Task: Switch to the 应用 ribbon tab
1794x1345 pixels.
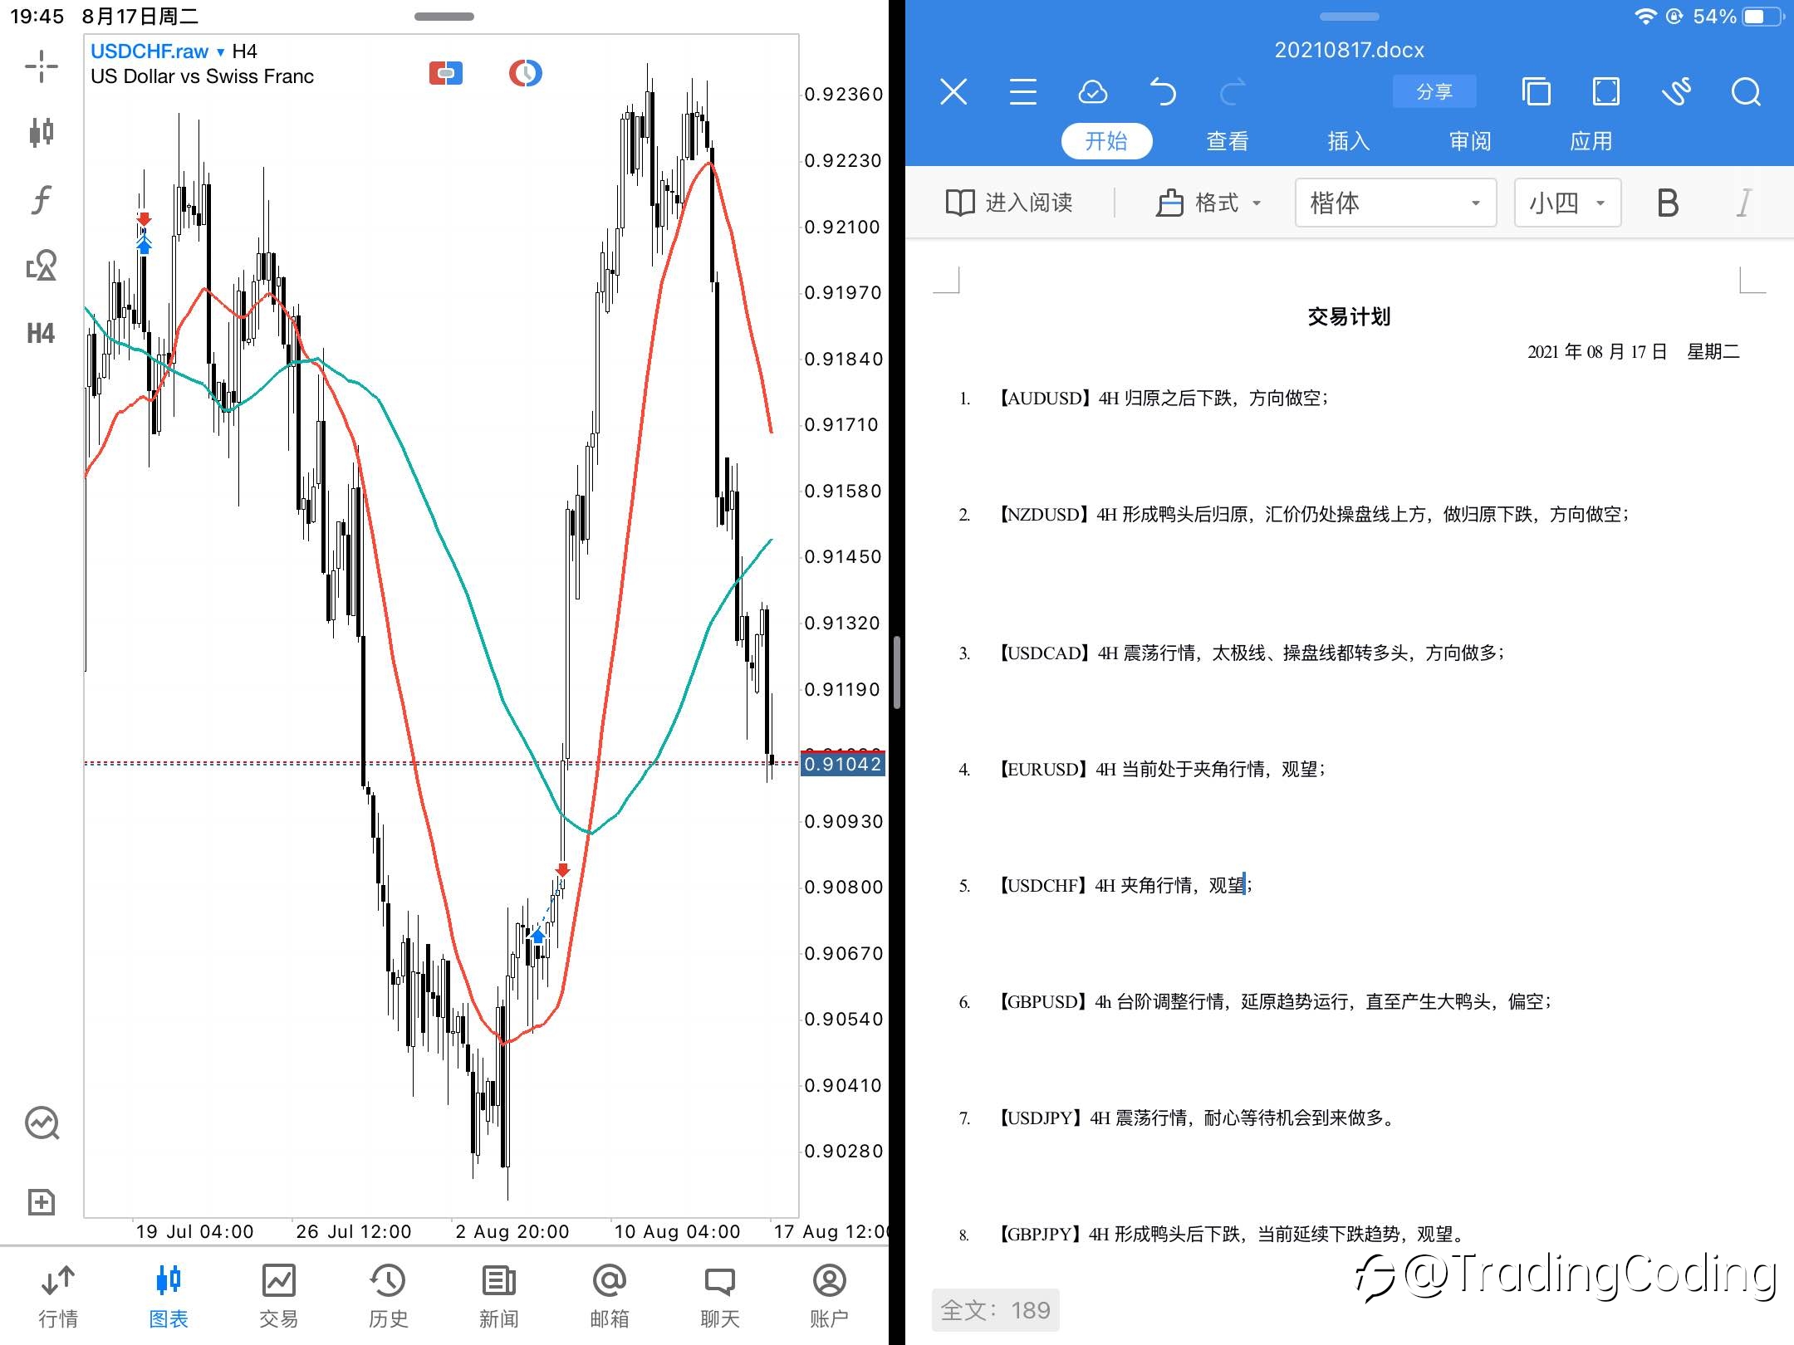Action: 1591,141
